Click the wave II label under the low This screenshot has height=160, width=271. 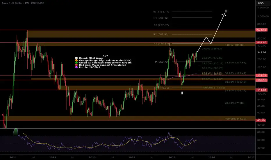point(182,93)
